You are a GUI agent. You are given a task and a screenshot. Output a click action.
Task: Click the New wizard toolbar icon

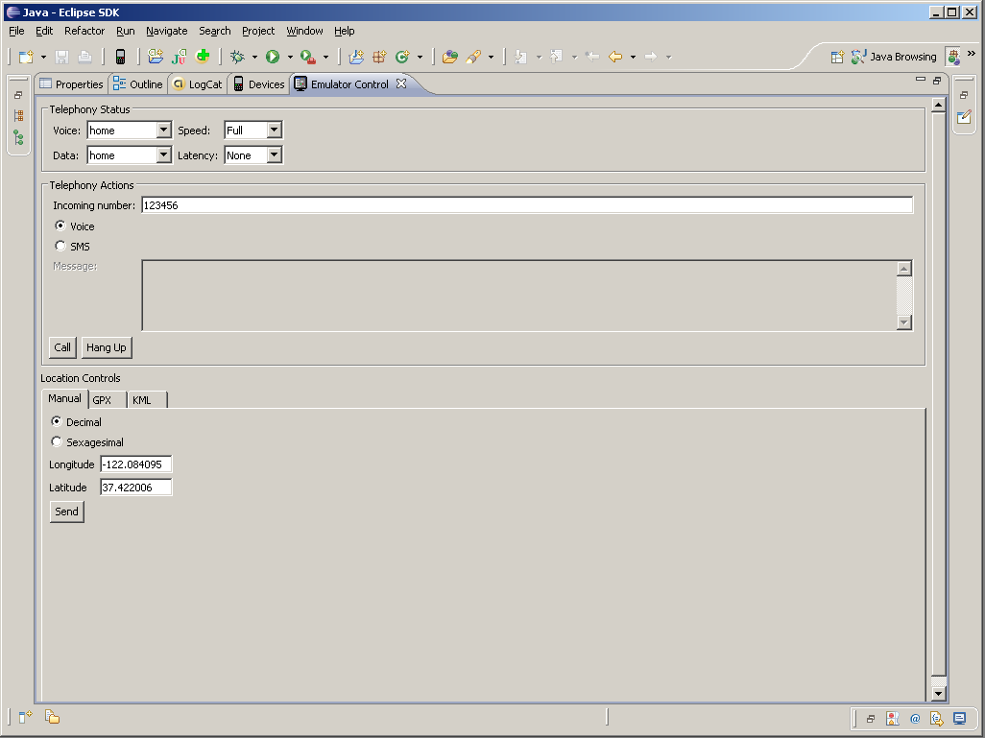26,58
